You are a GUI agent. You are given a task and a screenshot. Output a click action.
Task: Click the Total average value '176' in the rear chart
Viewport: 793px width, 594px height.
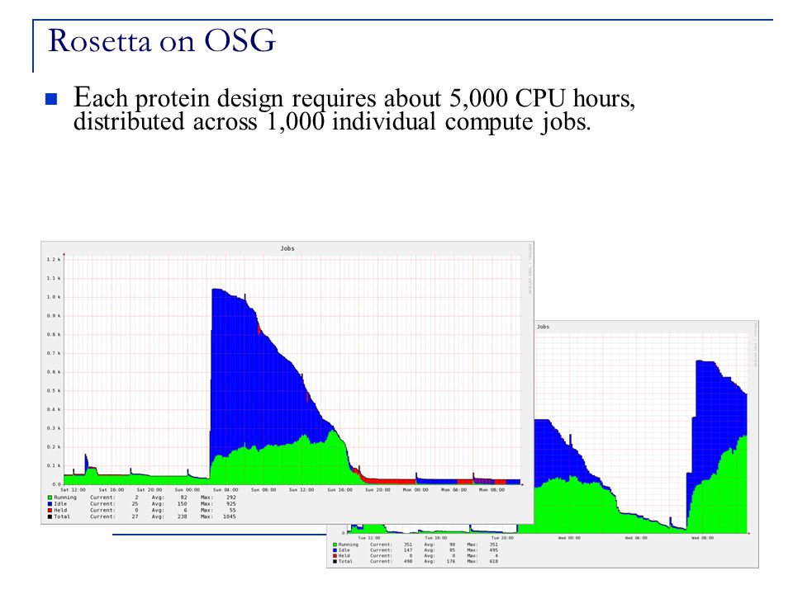pyautogui.click(x=451, y=561)
